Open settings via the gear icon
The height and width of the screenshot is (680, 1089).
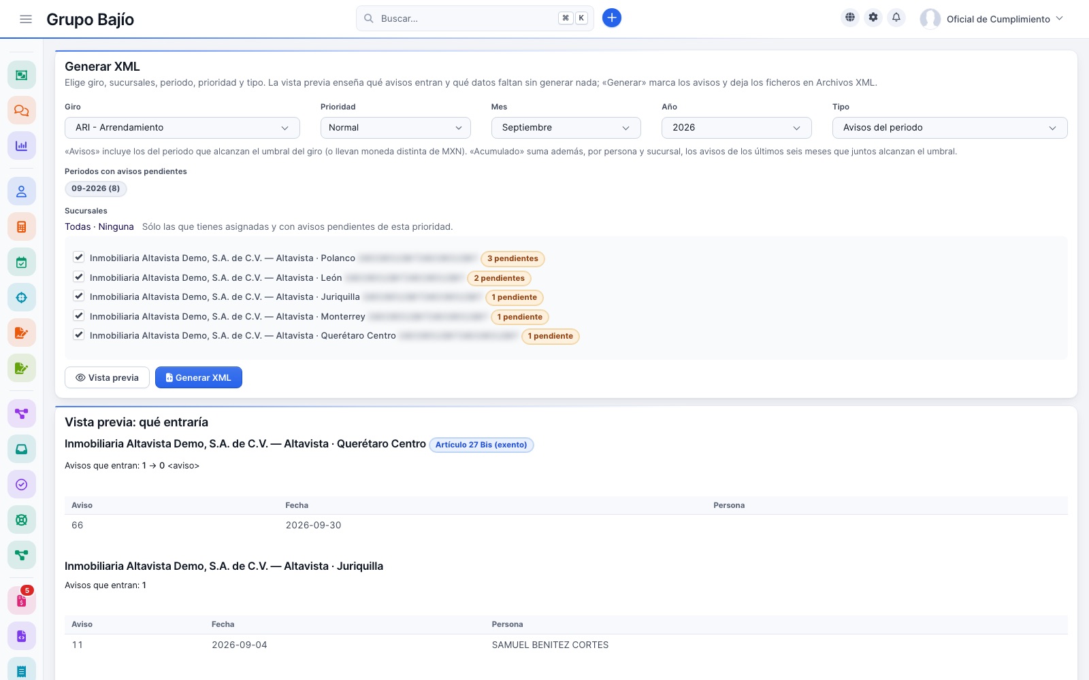pos(873,18)
